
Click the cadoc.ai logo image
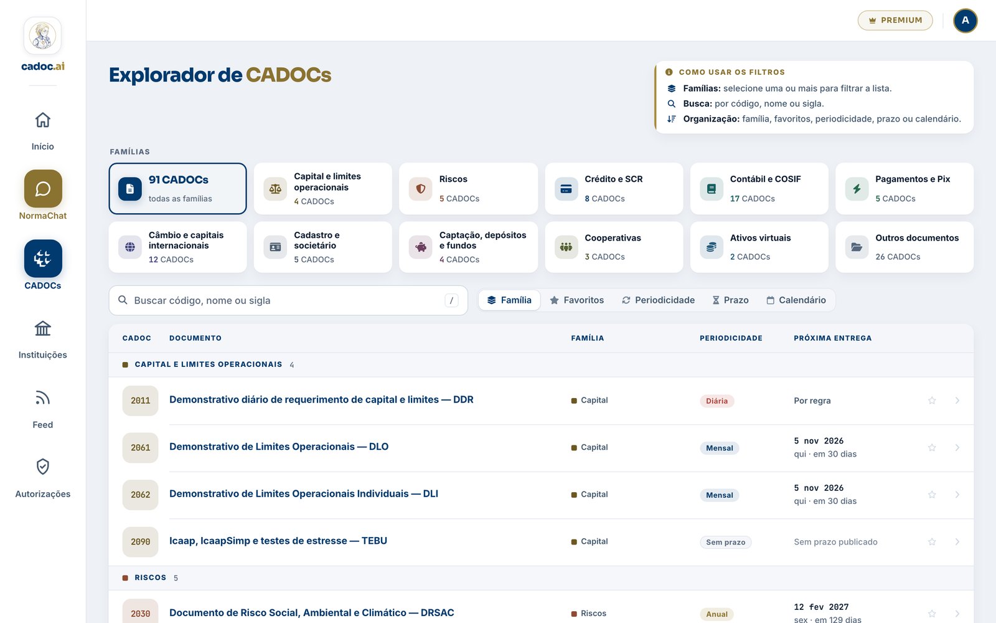click(x=42, y=36)
